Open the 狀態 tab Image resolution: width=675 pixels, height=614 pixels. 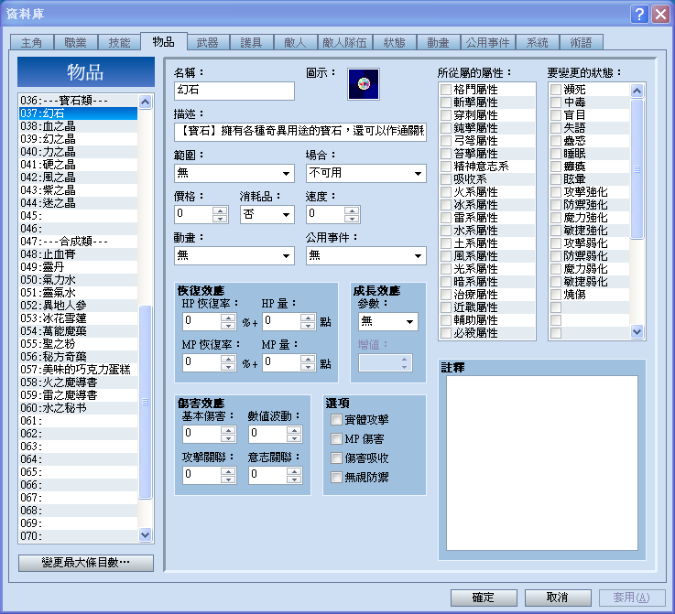pyautogui.click(x=395, y=43)
